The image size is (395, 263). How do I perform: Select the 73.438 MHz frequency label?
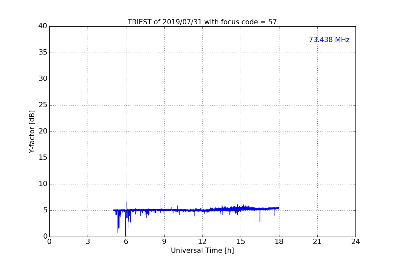pyautogui.click(x=329, y=40)
